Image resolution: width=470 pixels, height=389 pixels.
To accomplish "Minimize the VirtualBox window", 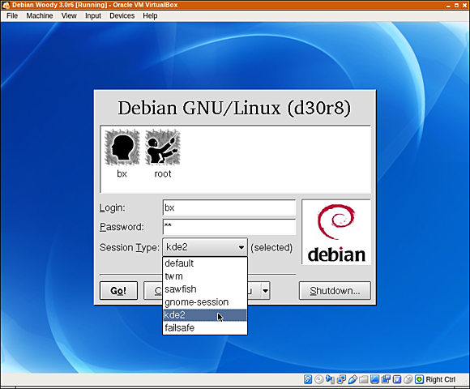I will [448, 5].
